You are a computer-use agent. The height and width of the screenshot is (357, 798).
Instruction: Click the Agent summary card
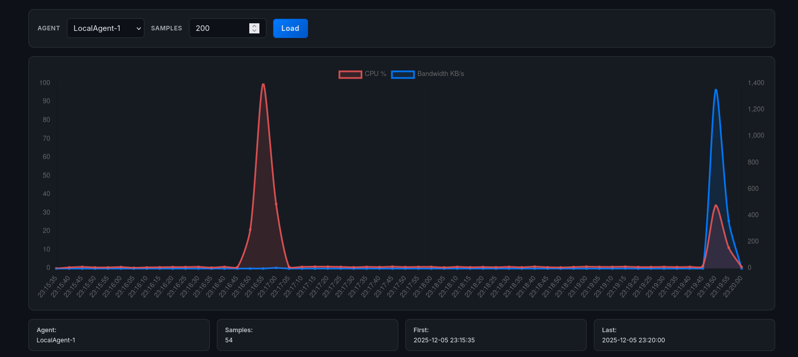[x=119, y=335]
